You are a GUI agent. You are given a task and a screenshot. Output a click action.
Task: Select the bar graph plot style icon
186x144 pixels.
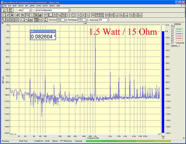point(31,20)
